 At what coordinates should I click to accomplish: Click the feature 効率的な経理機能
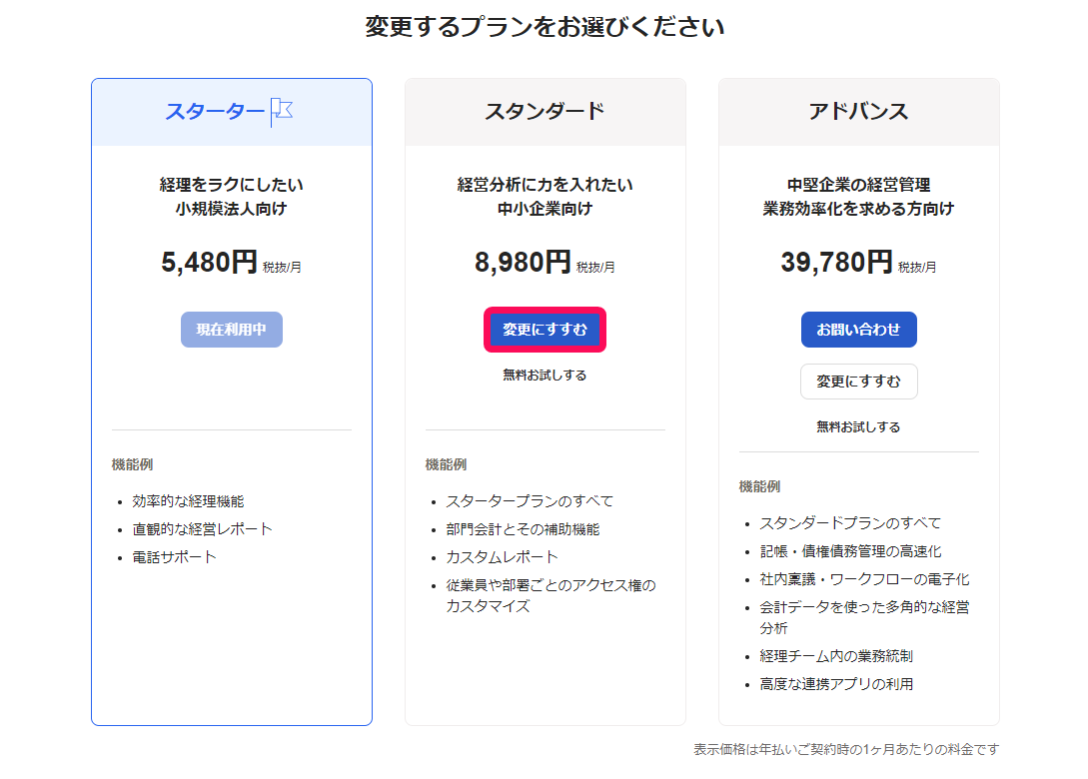click(188, 501)
